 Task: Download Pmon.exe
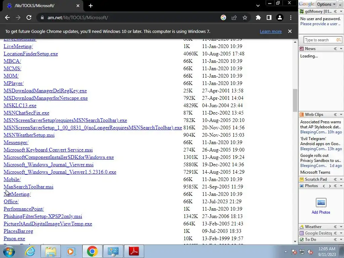point(14,239)
